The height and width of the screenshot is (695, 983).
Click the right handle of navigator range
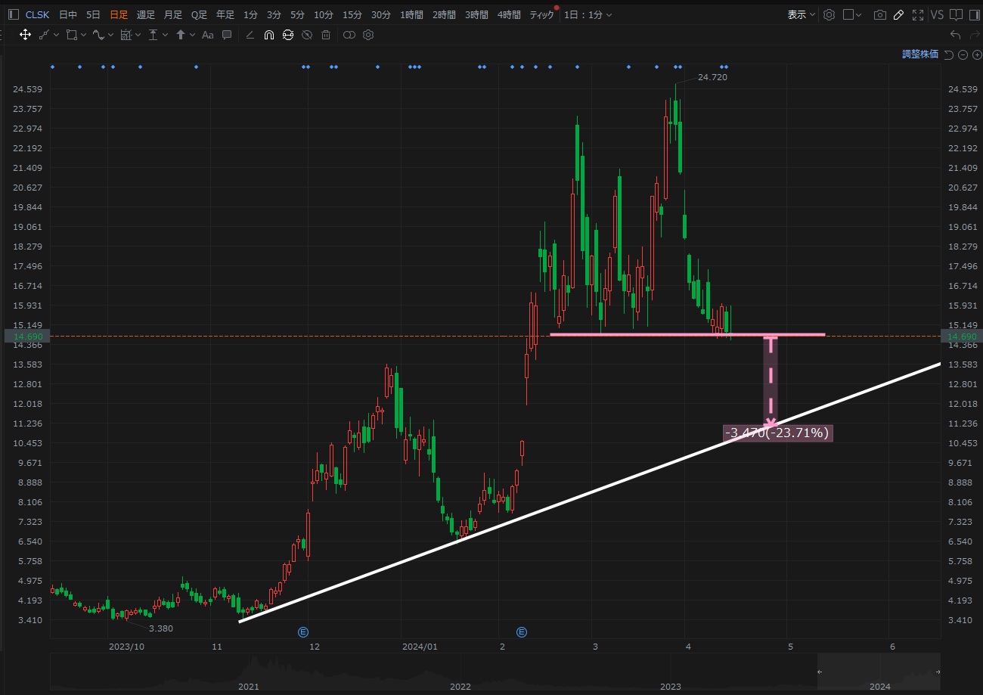click(x=938, y=672)
